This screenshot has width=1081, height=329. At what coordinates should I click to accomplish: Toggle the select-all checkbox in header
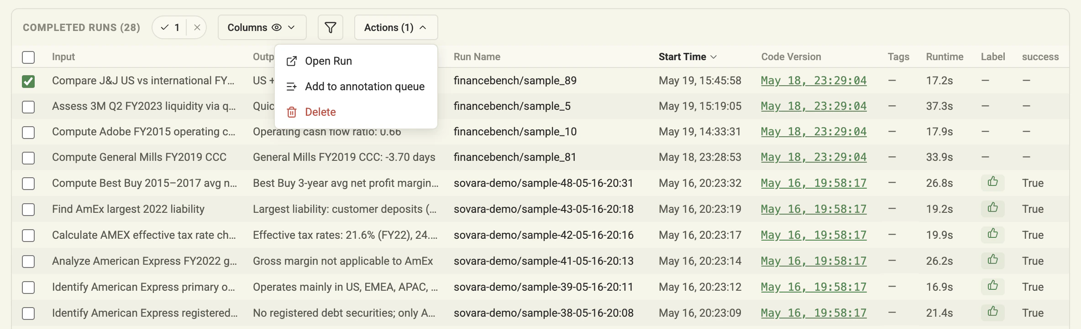[28, 57]
